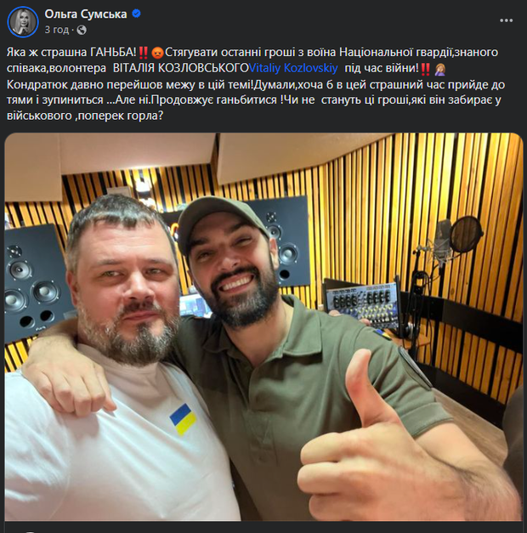Click the audio rack gear with knobs
This screenshot has width=527, height=533.
361,303
